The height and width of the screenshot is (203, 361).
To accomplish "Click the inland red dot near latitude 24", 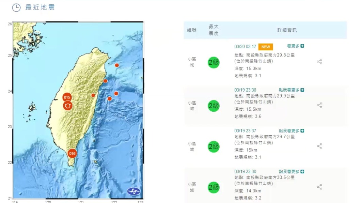I will coord(93,95).
